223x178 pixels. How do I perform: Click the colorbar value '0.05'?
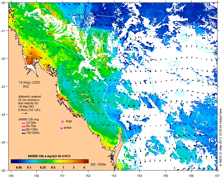pos(19,167)
